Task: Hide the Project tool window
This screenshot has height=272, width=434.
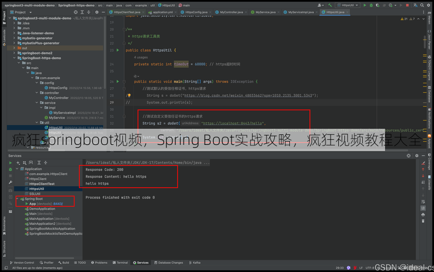Action: [103, 12]
